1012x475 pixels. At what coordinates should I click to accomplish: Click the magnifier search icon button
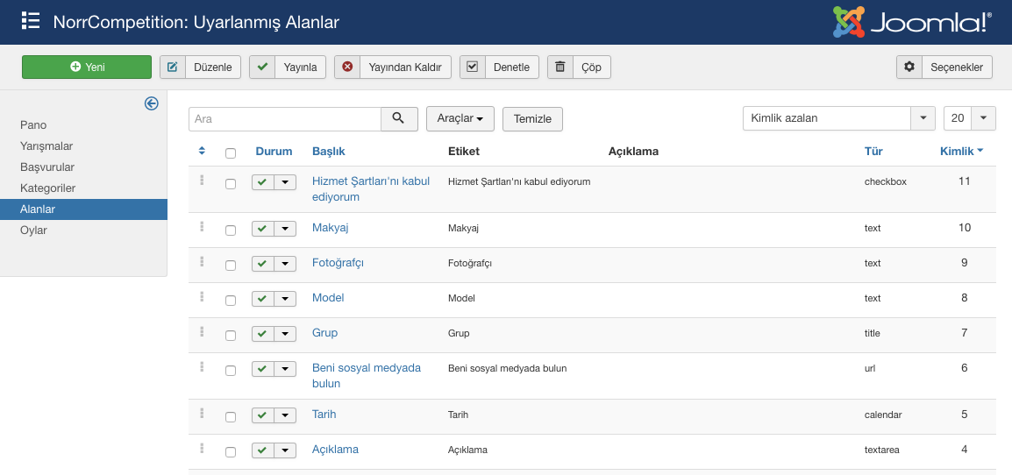398,118
